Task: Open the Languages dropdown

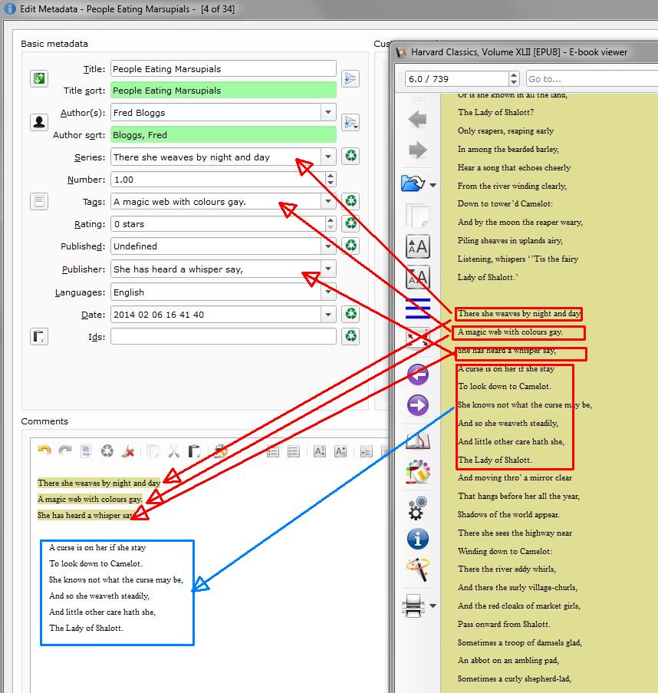Action: click(x=328, y=292)
